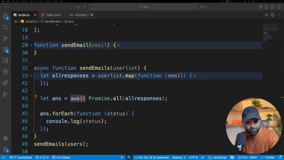Expand folded sendEmail function on line 20
The width and height of the screenshot is (284, 160).
(x=31, y=45)
